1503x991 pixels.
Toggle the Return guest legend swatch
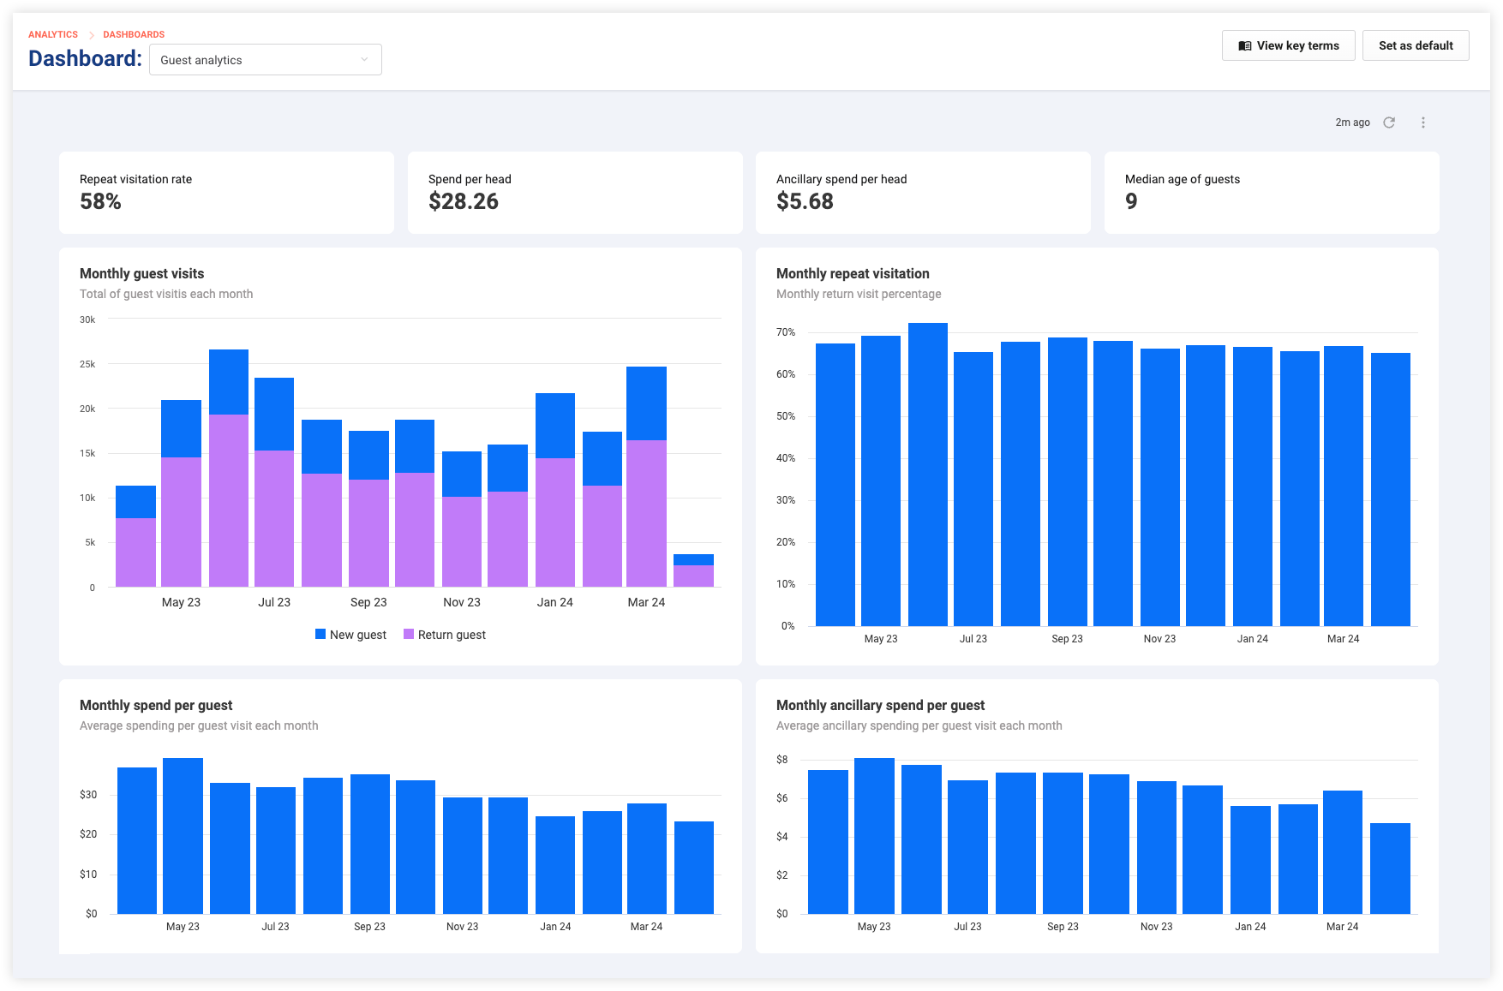[409, 635]
